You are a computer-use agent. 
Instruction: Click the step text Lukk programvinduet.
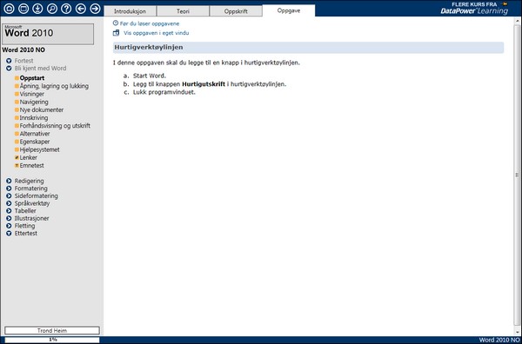(x=164, y=92)
